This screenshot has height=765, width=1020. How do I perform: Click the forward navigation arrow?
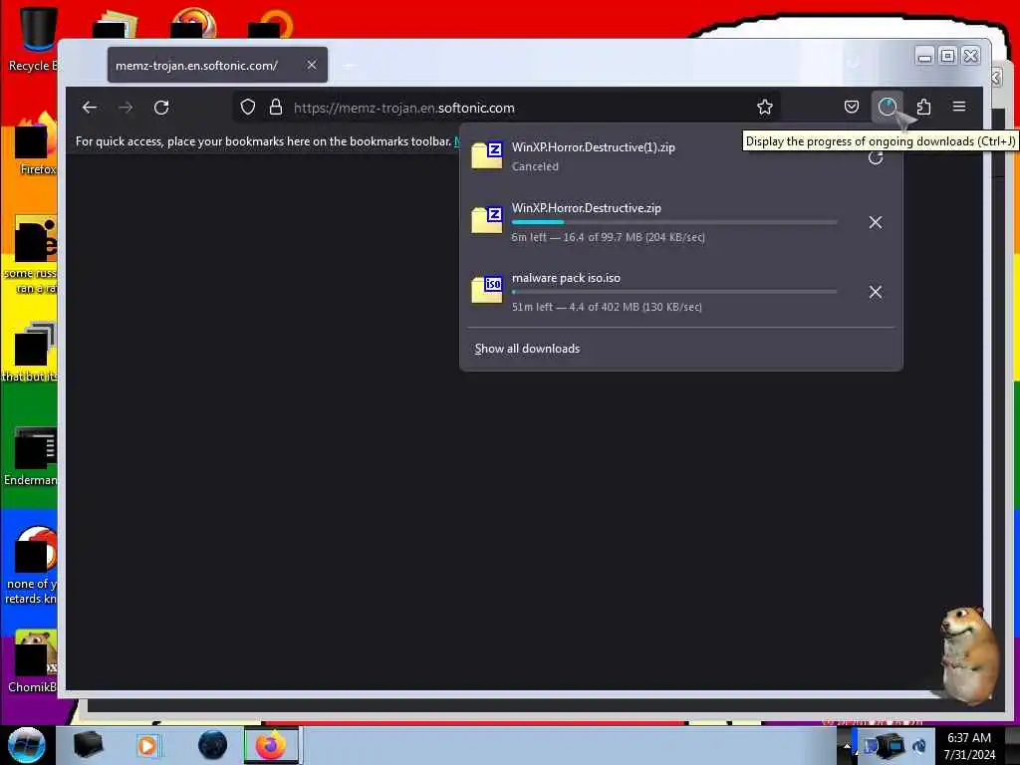point(126,108)
